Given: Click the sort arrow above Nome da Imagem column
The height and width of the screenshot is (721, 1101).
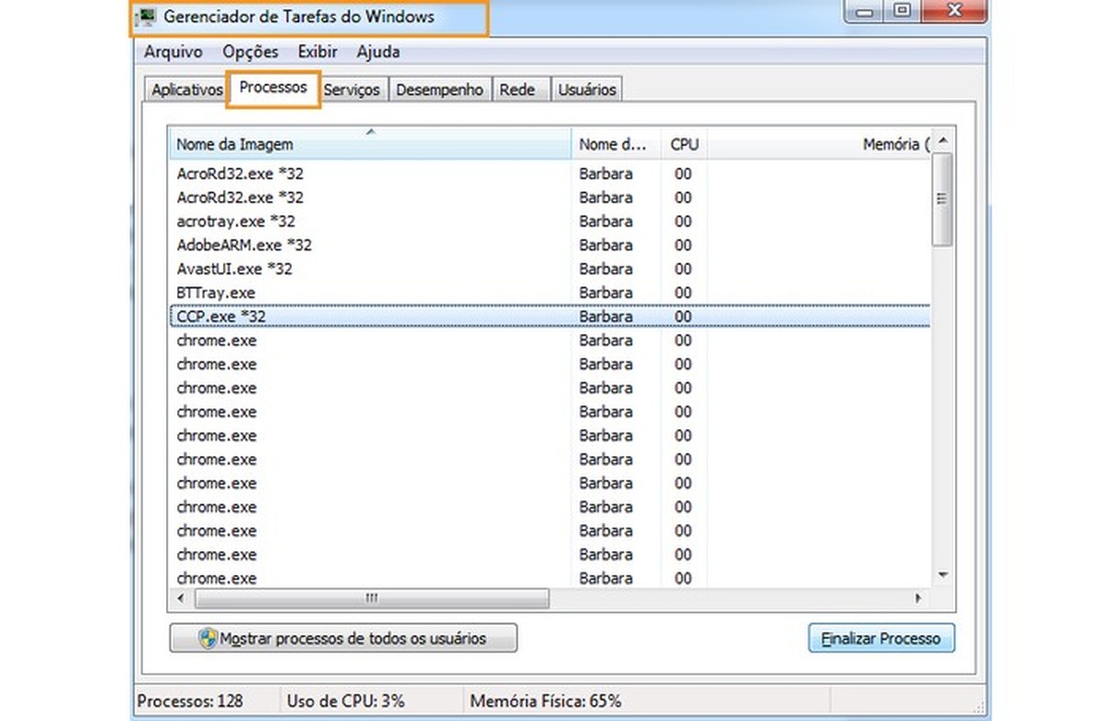Looking at the screenshot, I should coord(371,132).
